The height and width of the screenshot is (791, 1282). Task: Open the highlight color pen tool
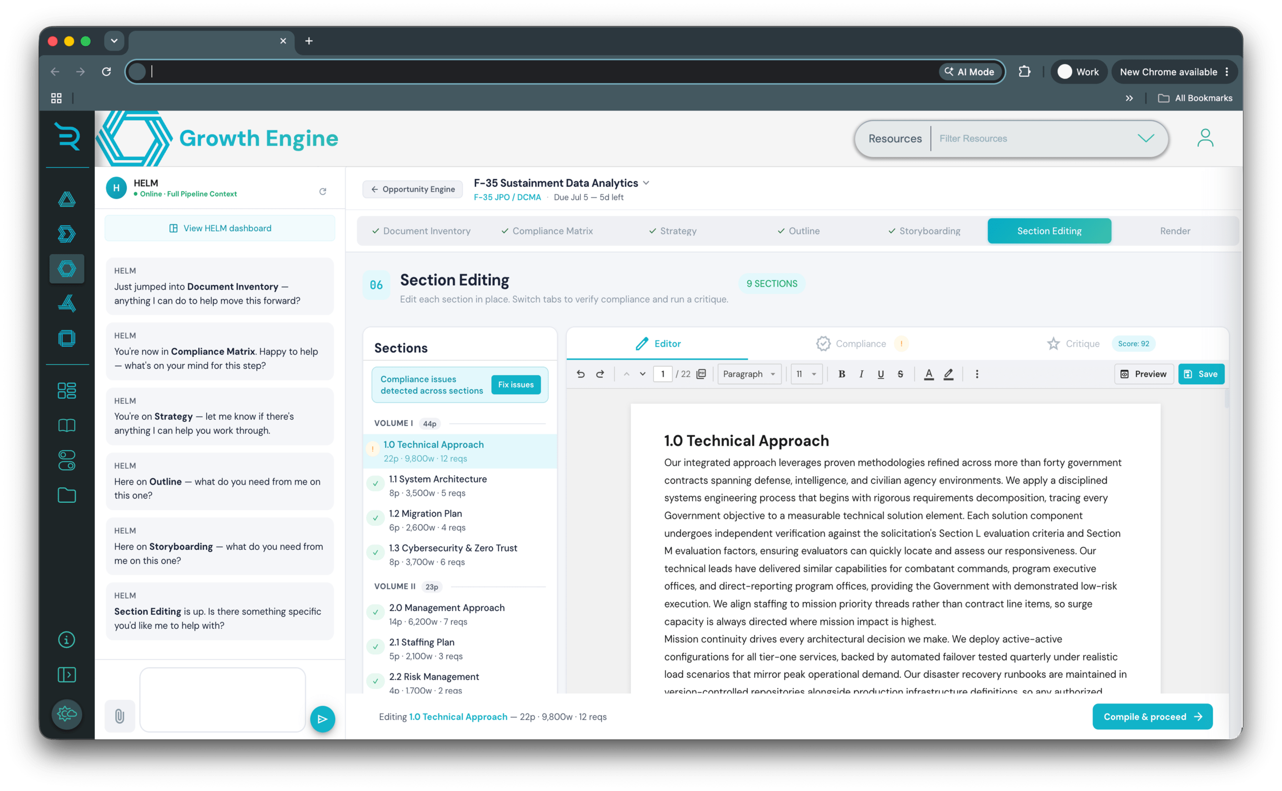click(x=948, y=374)
